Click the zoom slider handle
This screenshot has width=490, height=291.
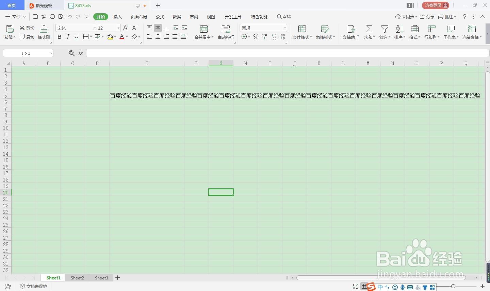[453, 287]
